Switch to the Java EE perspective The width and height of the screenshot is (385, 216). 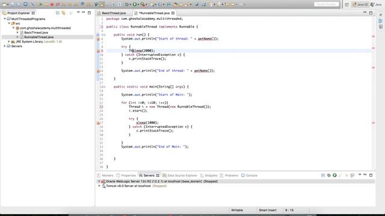click(x=360, y=5)
